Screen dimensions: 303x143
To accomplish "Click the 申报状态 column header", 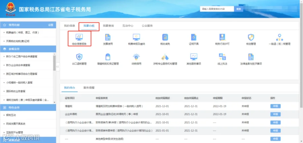I will [246, 98].
